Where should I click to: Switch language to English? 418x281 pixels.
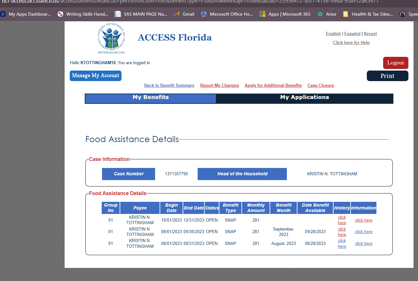click(x=333, y=34)
